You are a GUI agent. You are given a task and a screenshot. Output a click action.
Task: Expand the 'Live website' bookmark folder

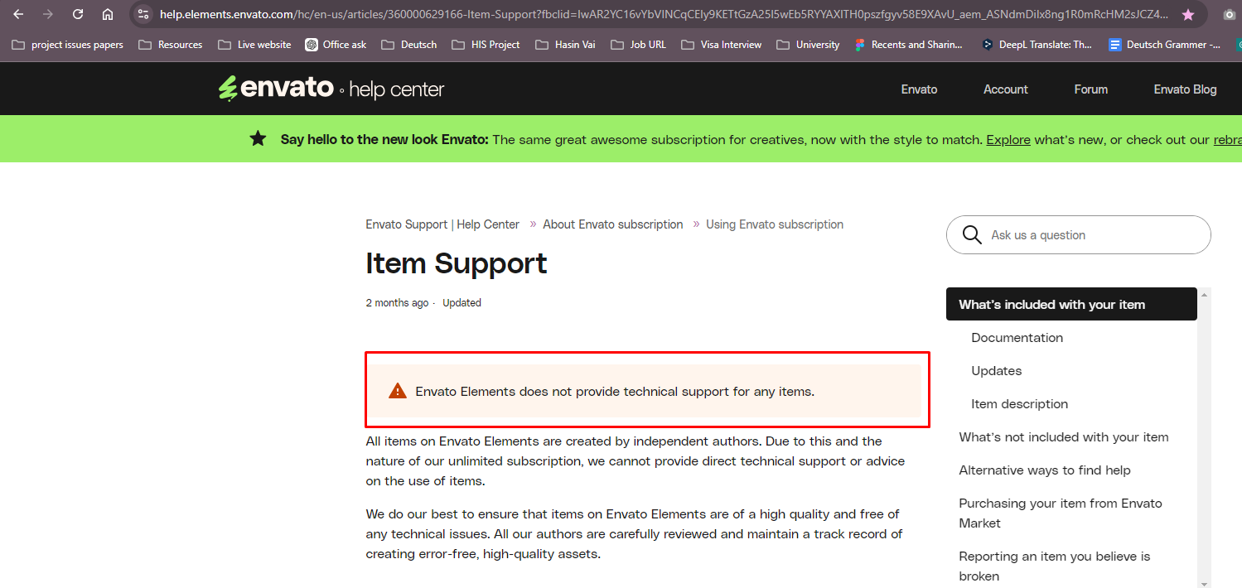254,45
